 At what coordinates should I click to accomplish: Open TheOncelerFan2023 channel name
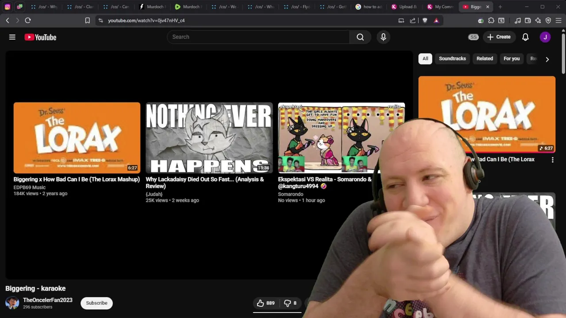pos(48,300)
